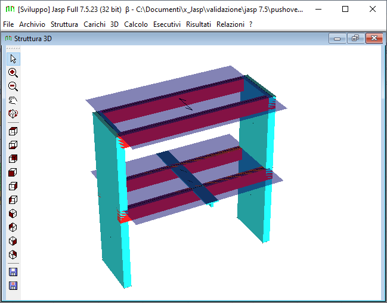Activate the zoom out magnifier tool
Viewport: 387px width, 303px height.
[13, 86]
